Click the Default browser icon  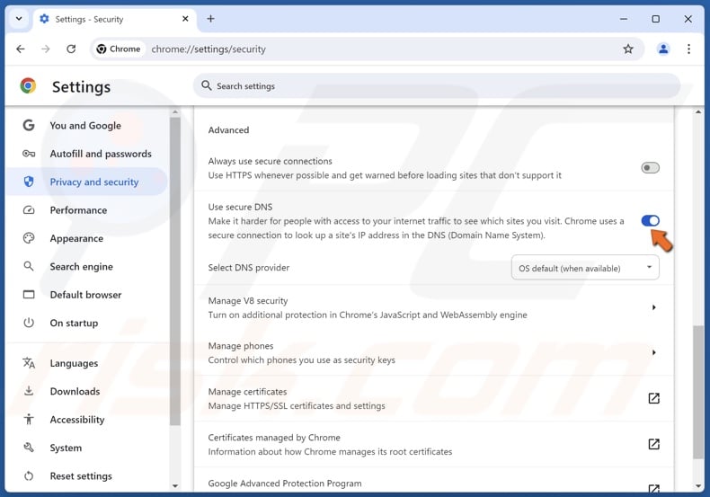(29, 295)
